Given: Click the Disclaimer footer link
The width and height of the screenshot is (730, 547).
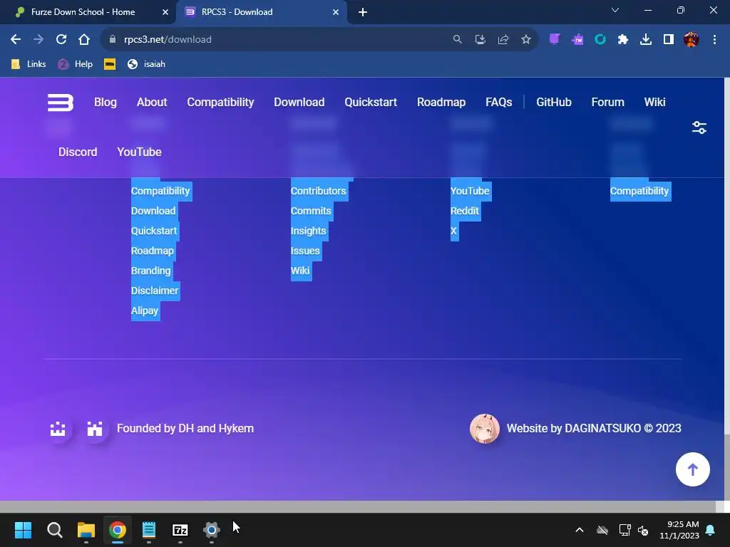Looking at the screenshot, I should tap(155, 291).
